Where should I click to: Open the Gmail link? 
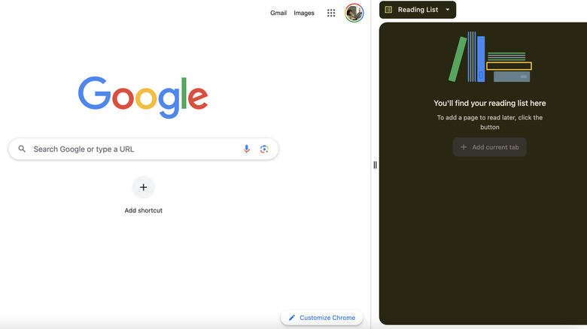point(278,13)
